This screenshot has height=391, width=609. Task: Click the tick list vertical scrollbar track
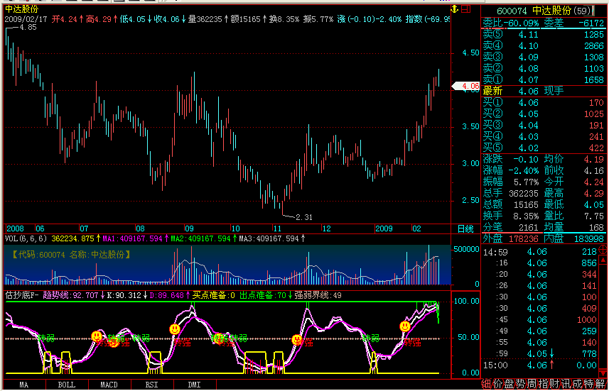(x=603, y=316)
